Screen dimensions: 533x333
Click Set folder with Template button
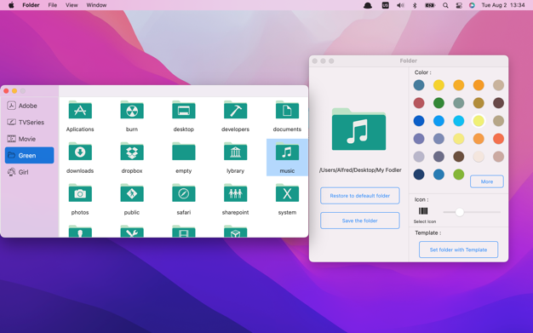(458, 250)
